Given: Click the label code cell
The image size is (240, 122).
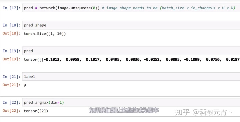Looking at the screenshot, I should pos(131,77).
